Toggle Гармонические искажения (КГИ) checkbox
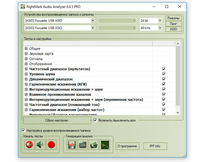 pos(164,84)
